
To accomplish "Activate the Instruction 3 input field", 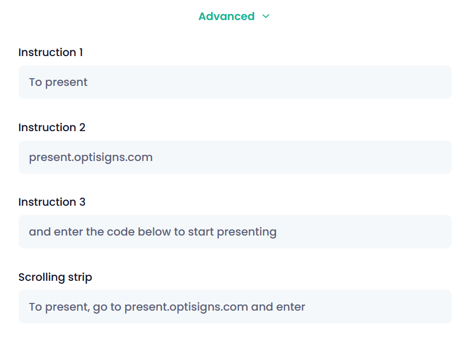I will [x=235, y=232].
